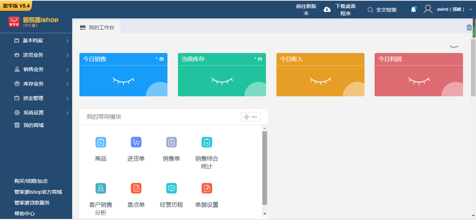This screenshot has height=220, width=476.
Task: Open the 盘点单 module icon
Action: tap(136, 188)
